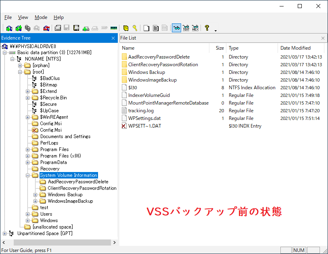Open the Help menu
The image size is (328, 254).
tap(58, 17)
